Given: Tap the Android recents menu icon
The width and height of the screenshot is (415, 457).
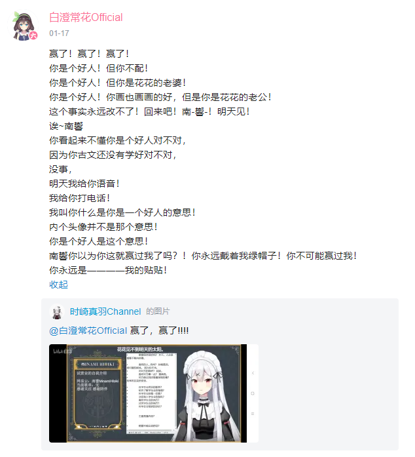Looking at the screenshot, I should coord(253,414).
